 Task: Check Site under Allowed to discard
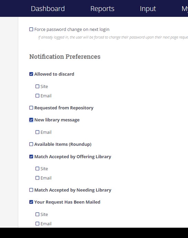(38, 87)
